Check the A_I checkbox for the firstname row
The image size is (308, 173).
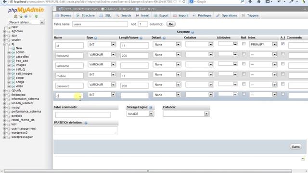pyautogui.click(x=282, y=54)
